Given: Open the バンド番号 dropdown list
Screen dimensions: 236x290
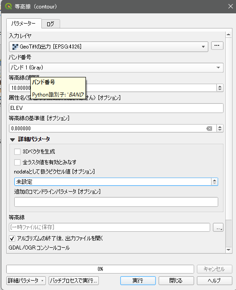Looking at the screenshot, I should click(116, 68).
